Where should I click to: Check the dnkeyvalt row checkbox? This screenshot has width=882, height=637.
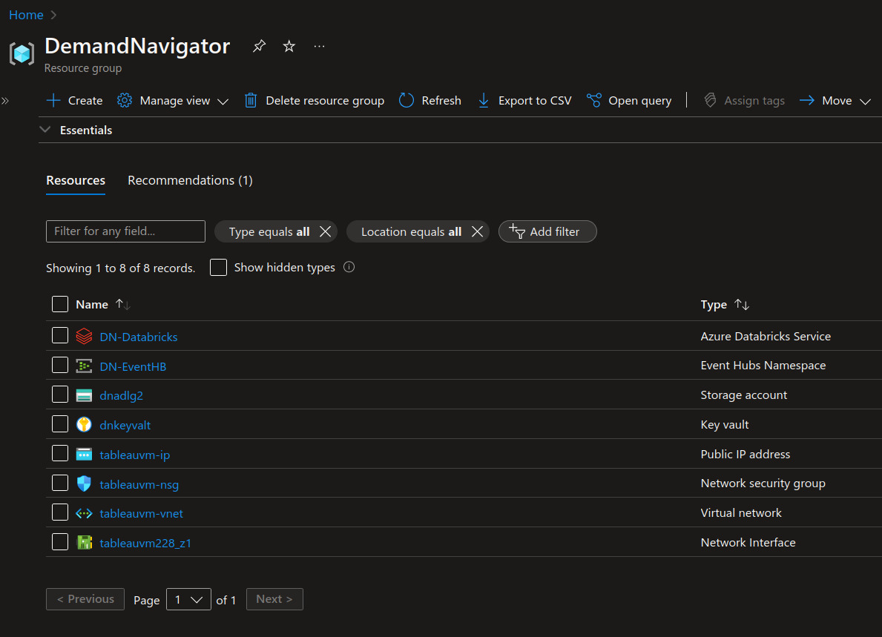[59, 423]
